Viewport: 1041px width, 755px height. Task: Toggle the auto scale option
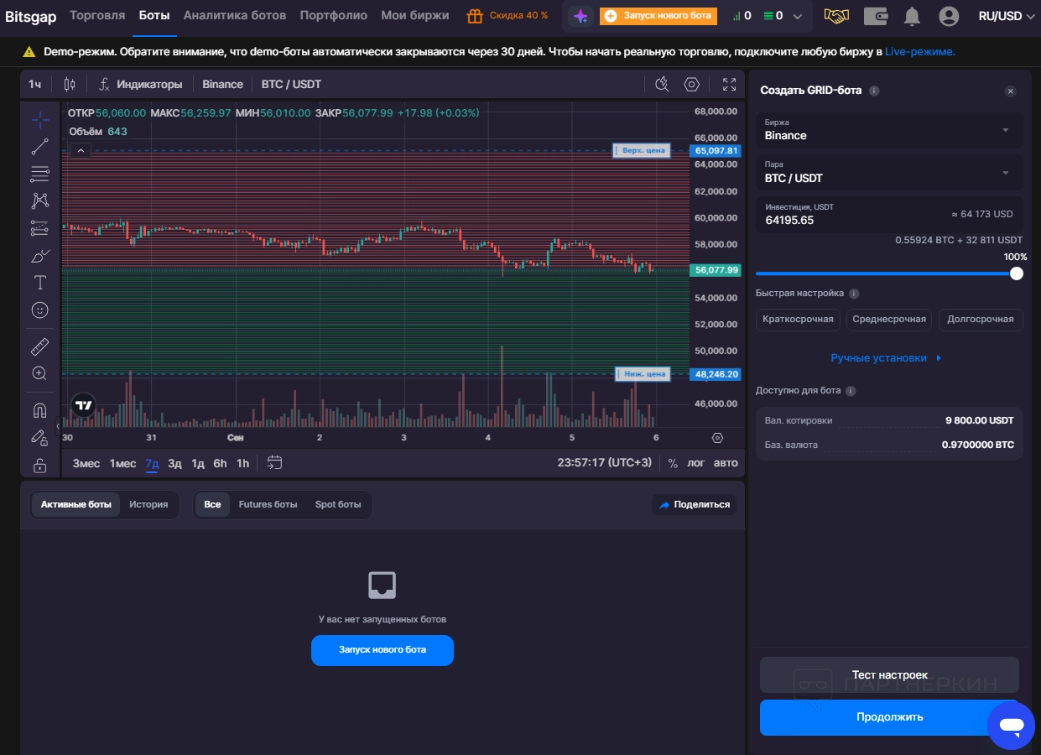(726, 463)
